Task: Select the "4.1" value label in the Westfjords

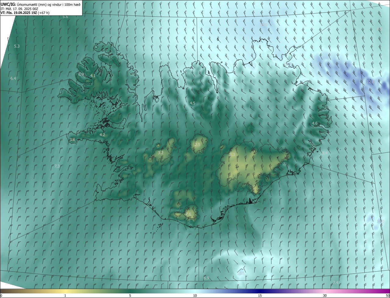Action: pyautogui.click(x=93, y=76)
